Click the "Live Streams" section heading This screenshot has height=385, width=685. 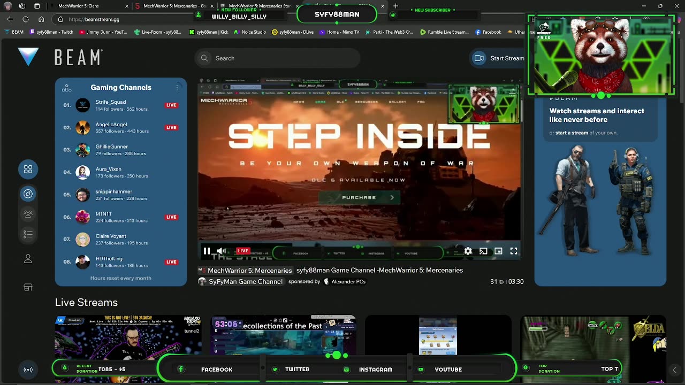click(86, 303)
